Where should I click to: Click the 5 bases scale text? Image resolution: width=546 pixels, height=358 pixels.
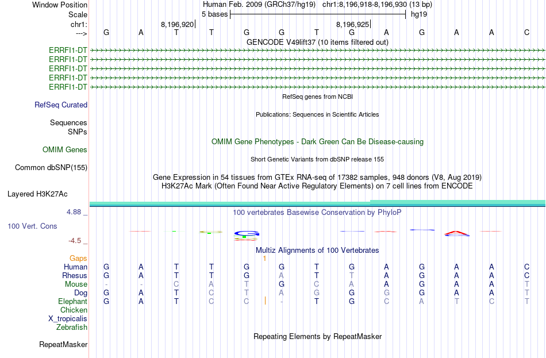pyautogui.click(x=214, y=14)
